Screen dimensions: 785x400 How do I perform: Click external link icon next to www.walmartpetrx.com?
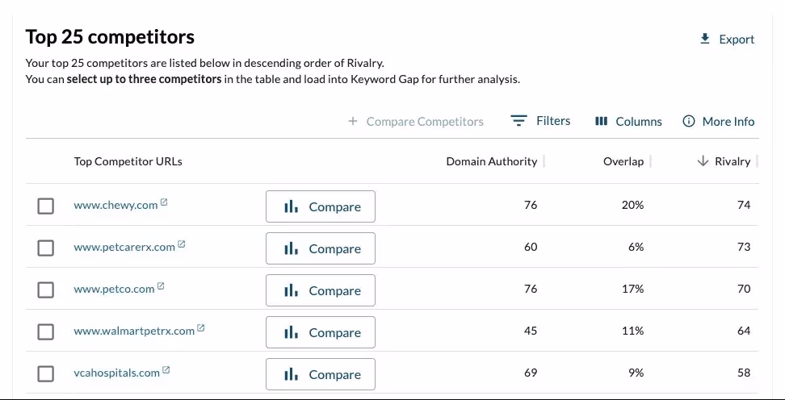tap(201, 329)
